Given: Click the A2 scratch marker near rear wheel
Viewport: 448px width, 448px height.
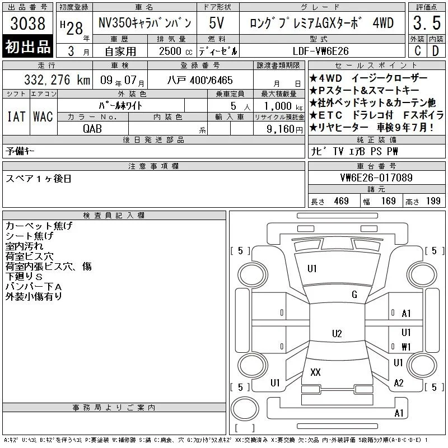Looking at the screenshot, I should [x=399, y=383].
